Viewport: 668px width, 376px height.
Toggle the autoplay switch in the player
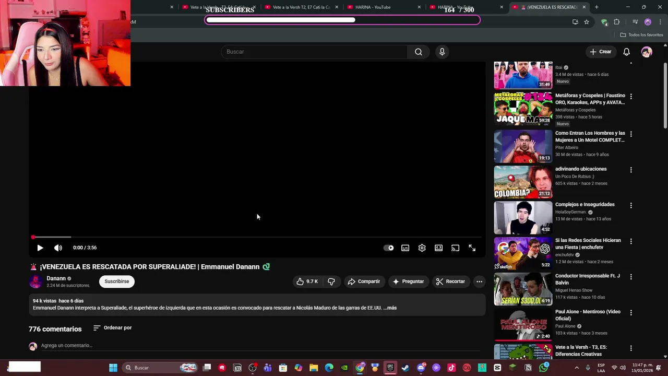389,248
